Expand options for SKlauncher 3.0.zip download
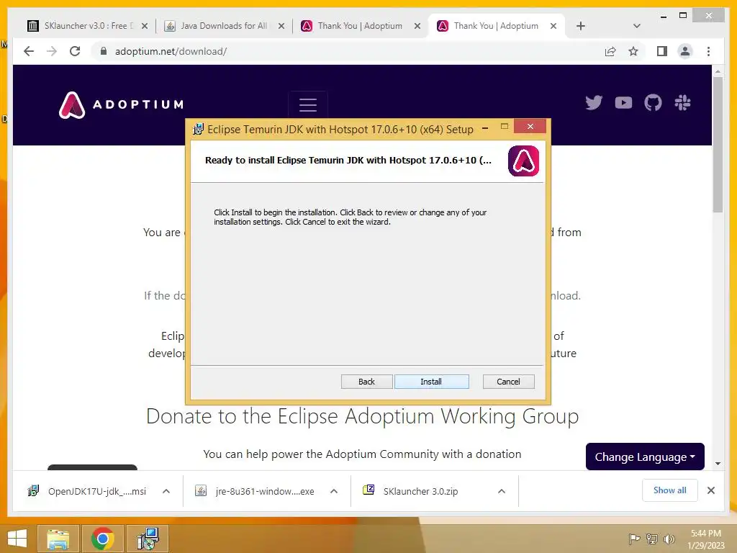Image resolution: width=737 pixels, height=553 pixels. pyautogui.click(x=502, y=491)
